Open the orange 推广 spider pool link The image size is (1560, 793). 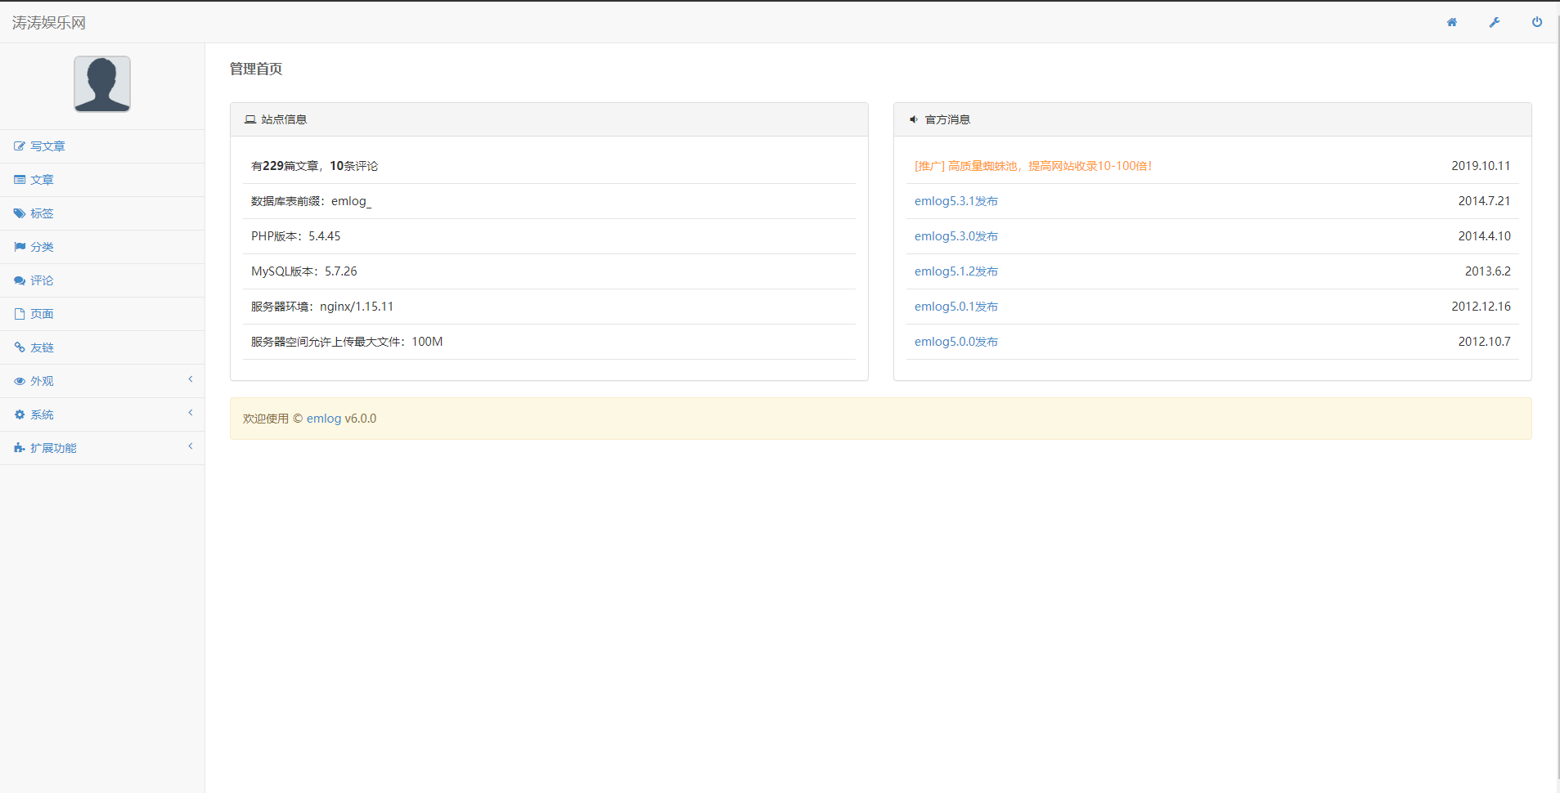(x=1032, y=166)
